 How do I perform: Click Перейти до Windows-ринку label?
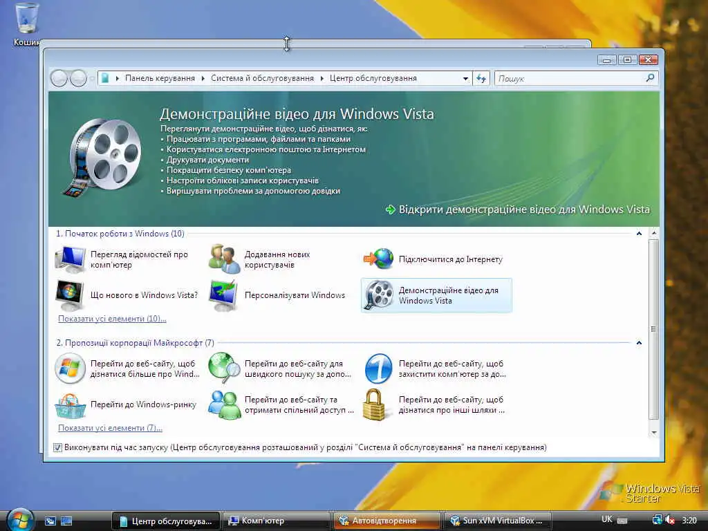144,404
